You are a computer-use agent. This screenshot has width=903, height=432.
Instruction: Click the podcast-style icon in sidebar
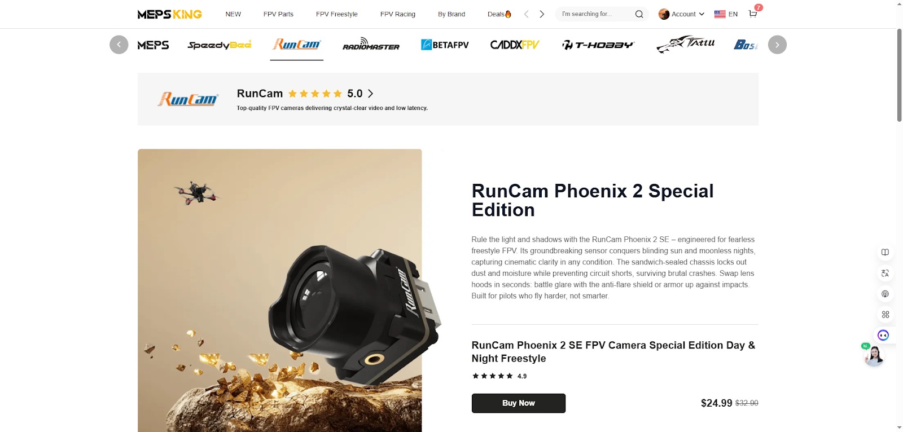885,294
